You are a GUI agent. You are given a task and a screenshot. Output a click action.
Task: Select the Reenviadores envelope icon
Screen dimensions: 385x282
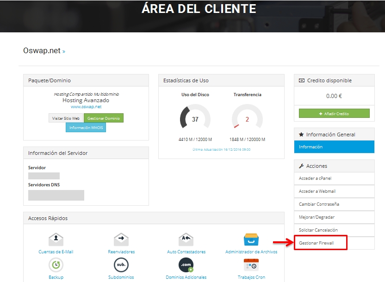click(121, 240)
